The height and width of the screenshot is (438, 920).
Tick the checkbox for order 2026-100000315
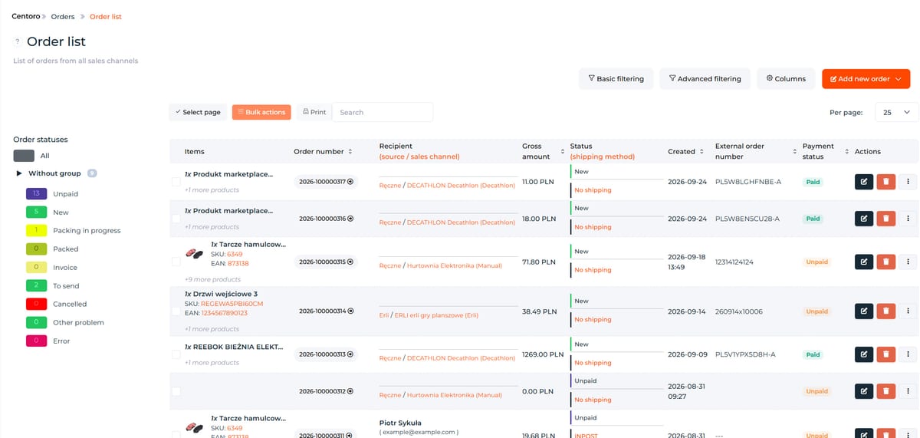tap(176, 262)
